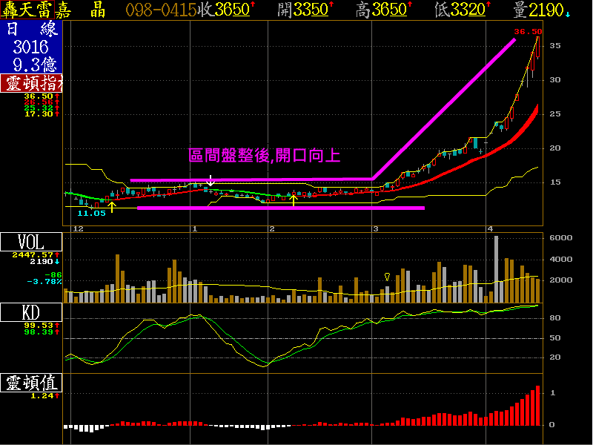This screenshot has width=593, height=445.
Task: Click the yellow up arrow in February
Action: 294,199
